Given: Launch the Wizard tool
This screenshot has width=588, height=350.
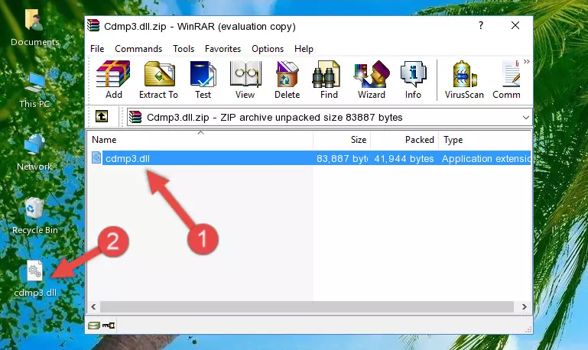Looking at the screenshot, I should tap(372, 79).
